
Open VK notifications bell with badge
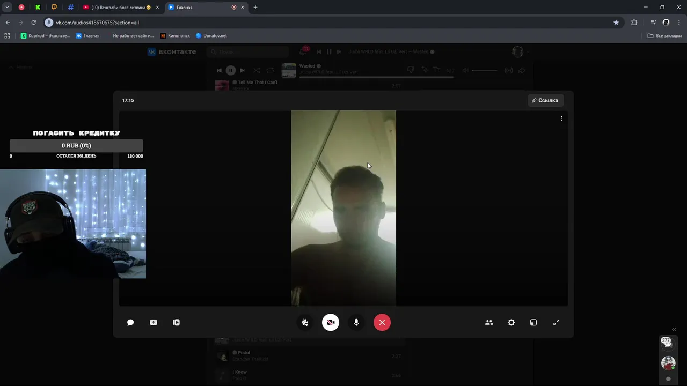pos(304,51)
